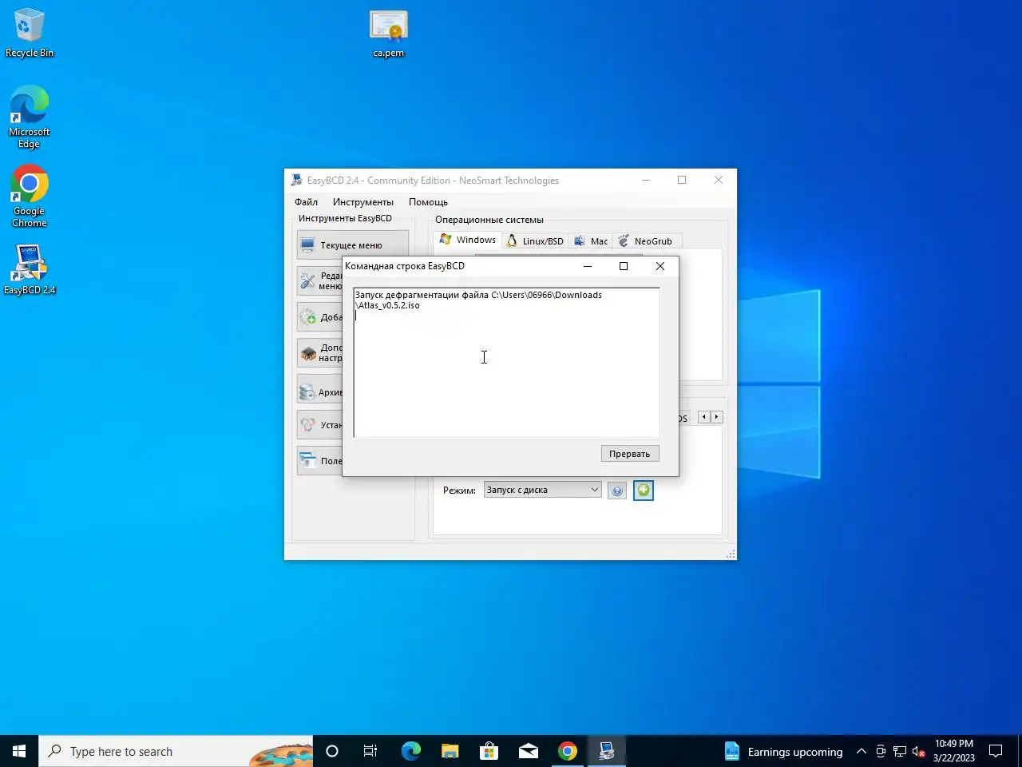Click the defragmentation file path text
Viewport: 1022px width, 767px height.
(478, 300)
